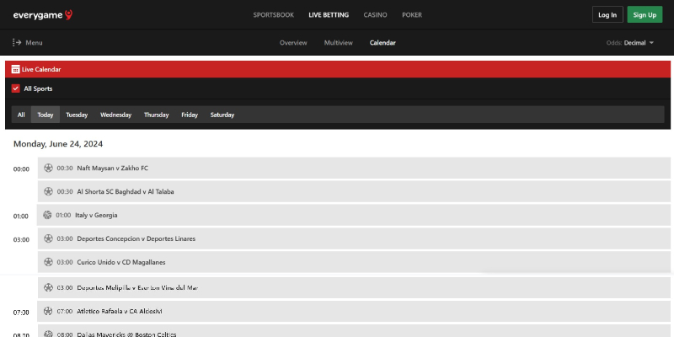This screenshot has height=337, width=674.
Task: Switch to the Multiview tab
Action: point(339,43)
